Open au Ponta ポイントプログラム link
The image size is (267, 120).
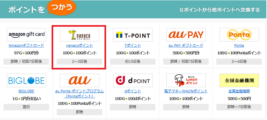[x=80, y=94]
